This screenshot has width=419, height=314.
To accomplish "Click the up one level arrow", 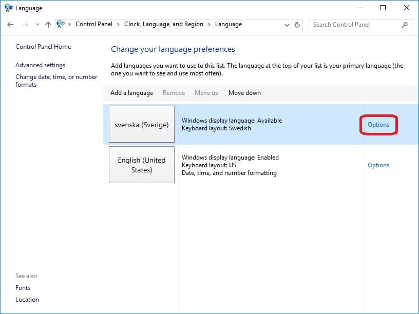I will (48, 24).
